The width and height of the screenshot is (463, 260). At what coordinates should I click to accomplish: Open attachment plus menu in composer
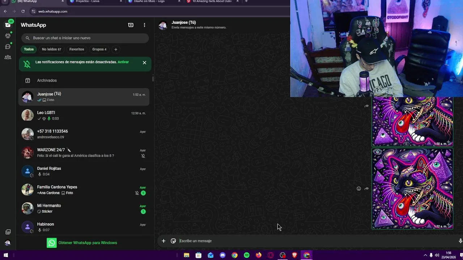tap(163, 241)
